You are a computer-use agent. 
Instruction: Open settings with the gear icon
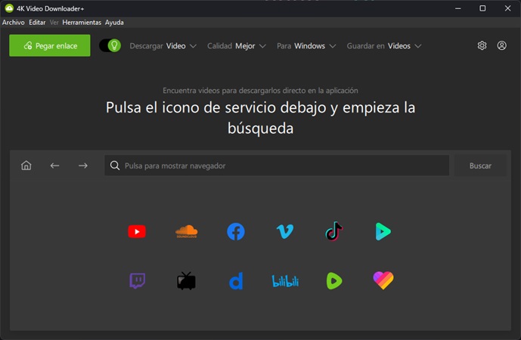coord(482,45)
